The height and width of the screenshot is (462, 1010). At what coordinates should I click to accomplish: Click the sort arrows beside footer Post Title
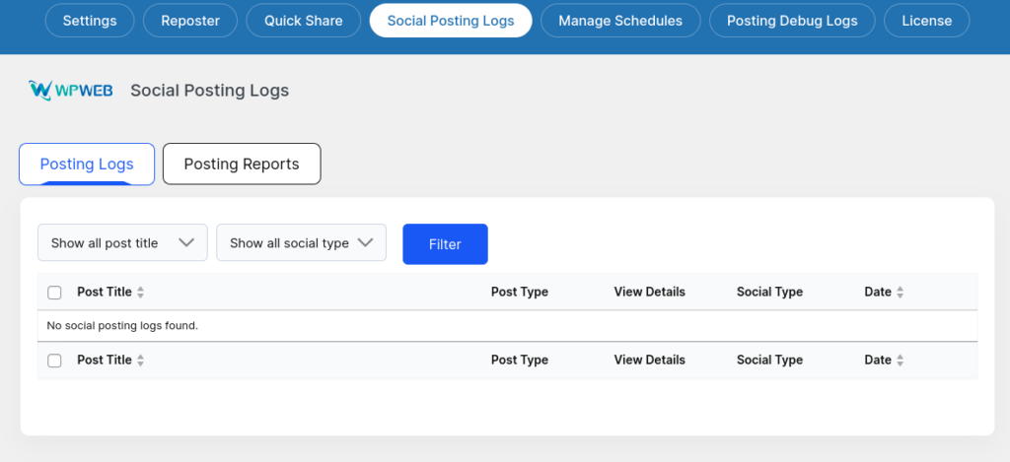tap(140, 361)
